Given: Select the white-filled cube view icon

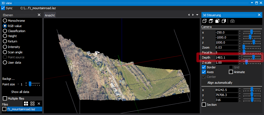Looking at the screenshot, I should tap(217, 21).
